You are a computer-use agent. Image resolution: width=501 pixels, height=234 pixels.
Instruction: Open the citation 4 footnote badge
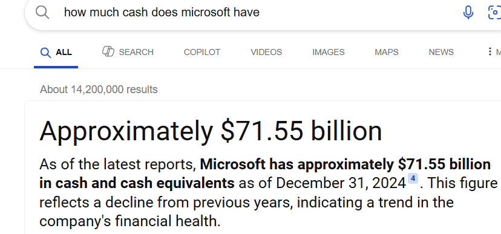click(x=413, y=179)
